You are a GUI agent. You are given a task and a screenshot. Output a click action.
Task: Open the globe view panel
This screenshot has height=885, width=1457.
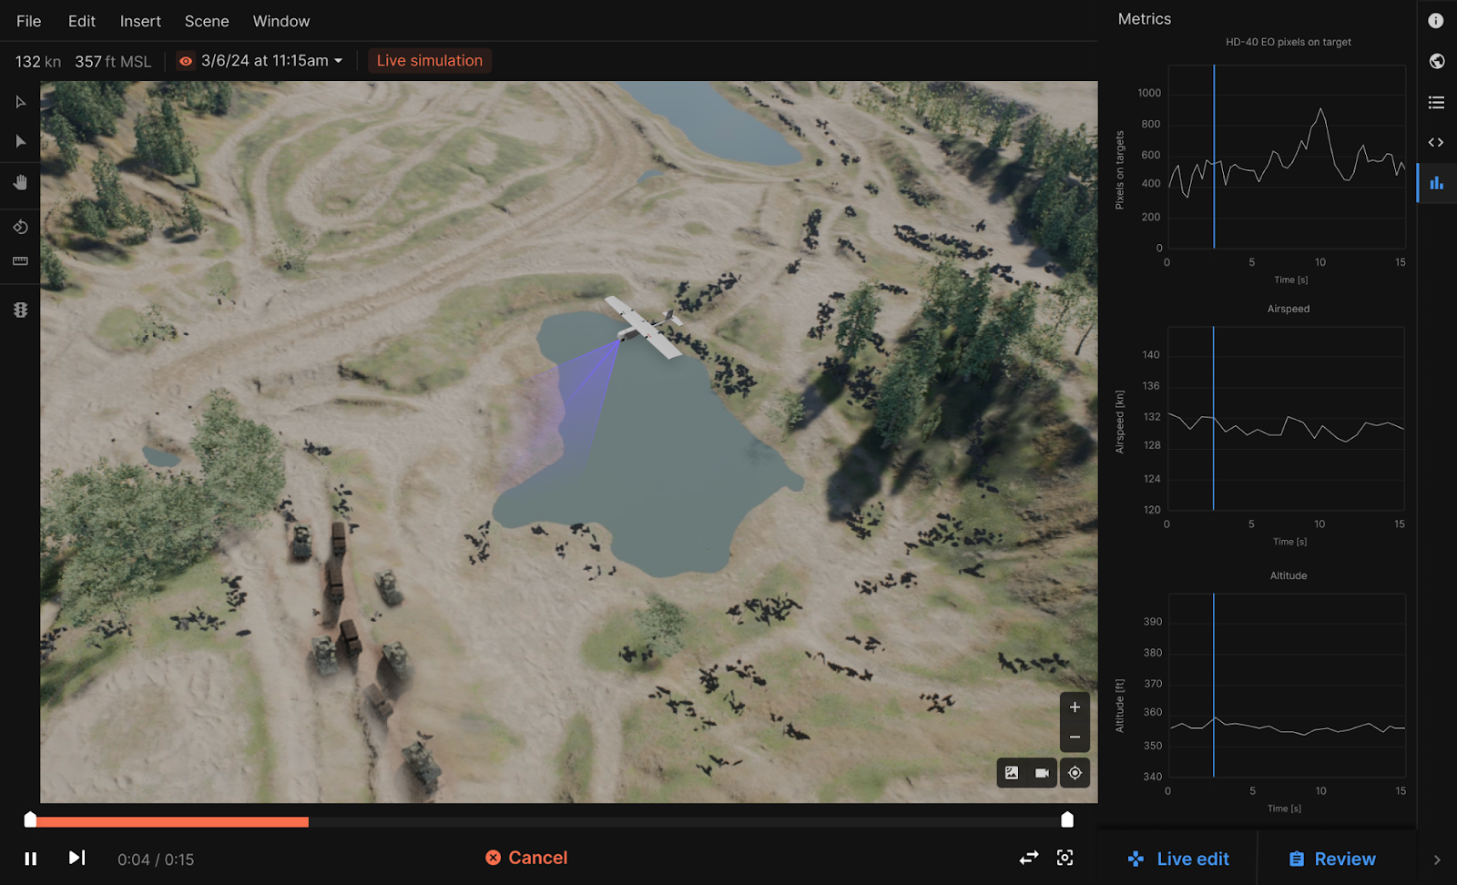(x=1436, y=61)
